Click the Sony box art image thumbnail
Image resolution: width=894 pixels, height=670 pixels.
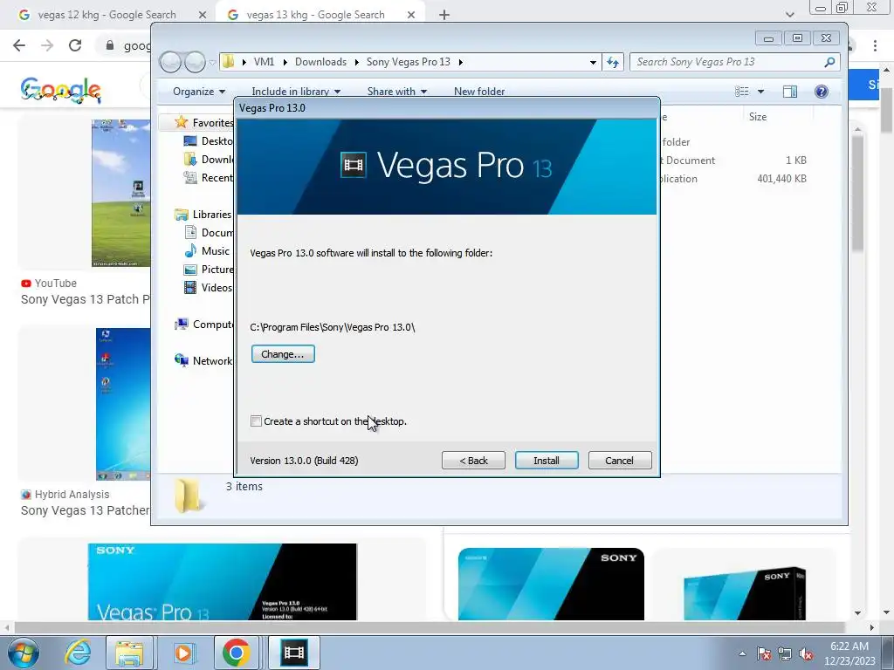point(746,592)
